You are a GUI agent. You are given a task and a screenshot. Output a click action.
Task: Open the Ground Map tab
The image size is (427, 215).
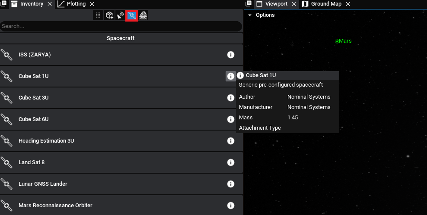[325, 4]
